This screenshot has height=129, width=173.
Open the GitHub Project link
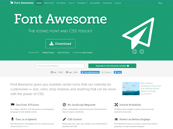pyautogui.click(x=48, y=53)
